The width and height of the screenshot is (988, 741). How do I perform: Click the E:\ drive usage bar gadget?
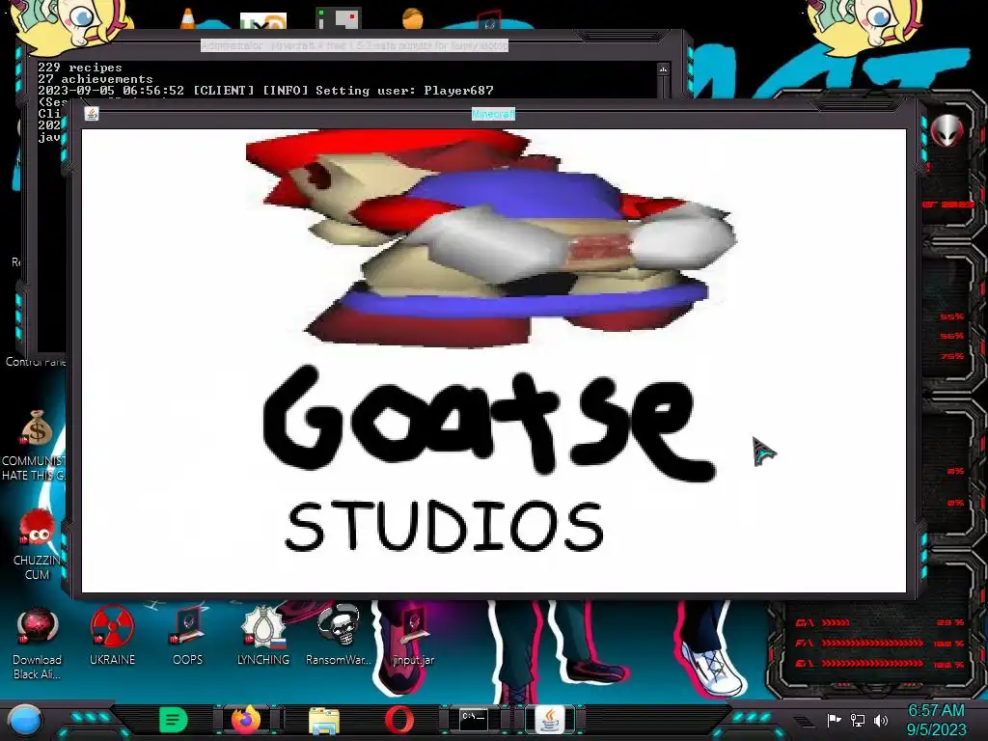880,664
